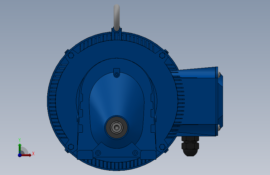
Task: Select the top-right hex bolt on flange
Action: [162, 55]
